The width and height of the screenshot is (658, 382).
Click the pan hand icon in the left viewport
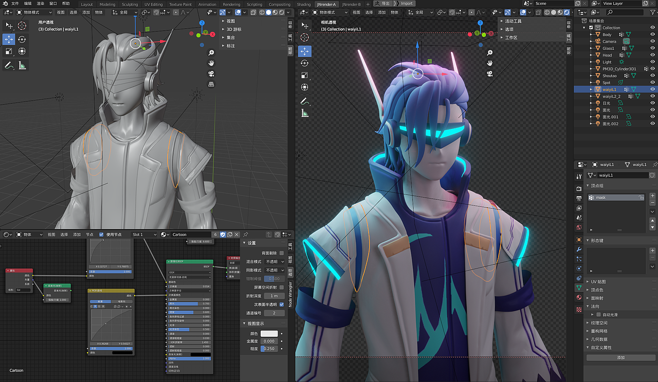click(211, 63)
